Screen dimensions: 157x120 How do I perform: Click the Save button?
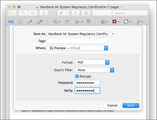click(131, 105)
